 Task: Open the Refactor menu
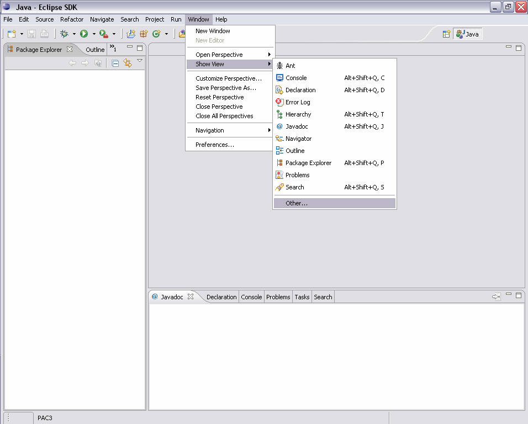click(72, 19)
